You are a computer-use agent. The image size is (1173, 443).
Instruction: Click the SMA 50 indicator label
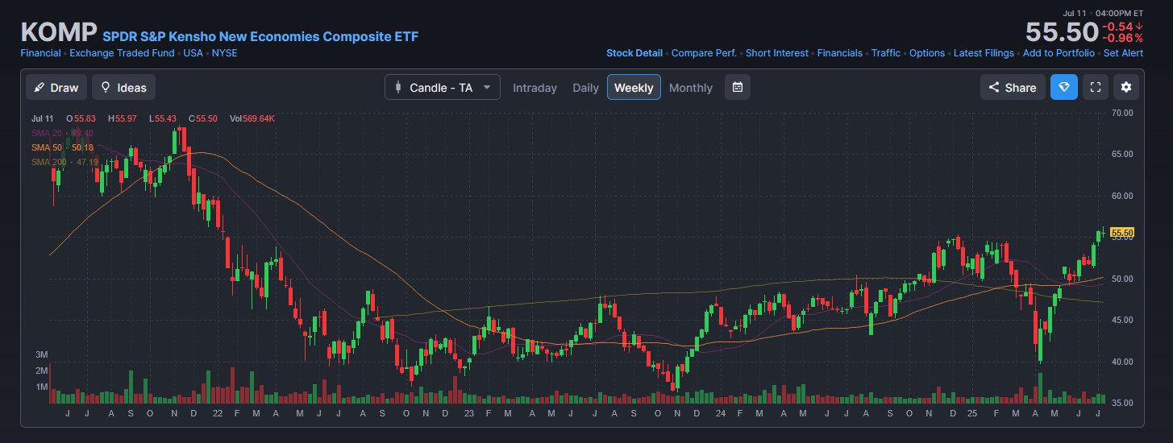62,147
